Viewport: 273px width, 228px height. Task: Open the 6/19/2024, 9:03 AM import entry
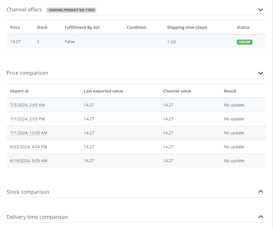coord(29,161)
